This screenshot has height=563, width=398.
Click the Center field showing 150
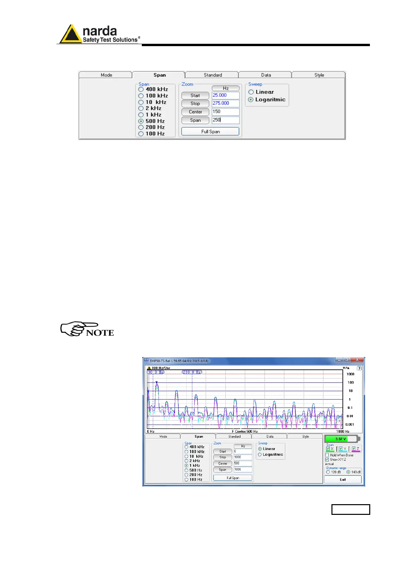coord(226,112)
